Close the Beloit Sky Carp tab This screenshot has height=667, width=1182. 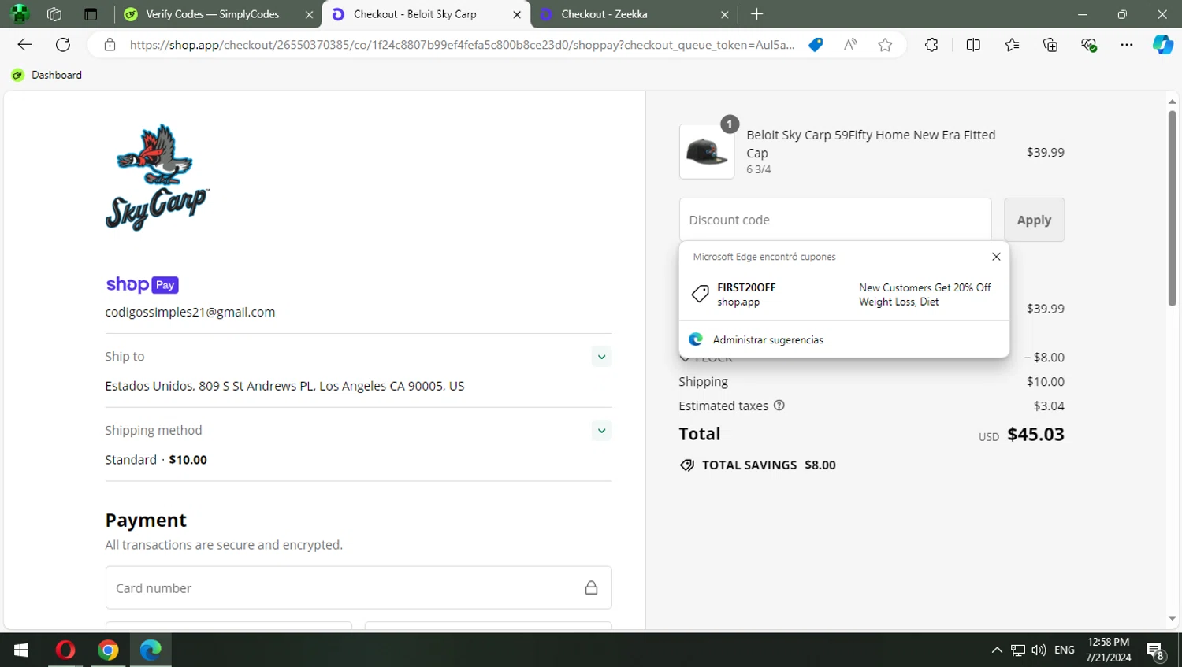(x=517, y=14)
